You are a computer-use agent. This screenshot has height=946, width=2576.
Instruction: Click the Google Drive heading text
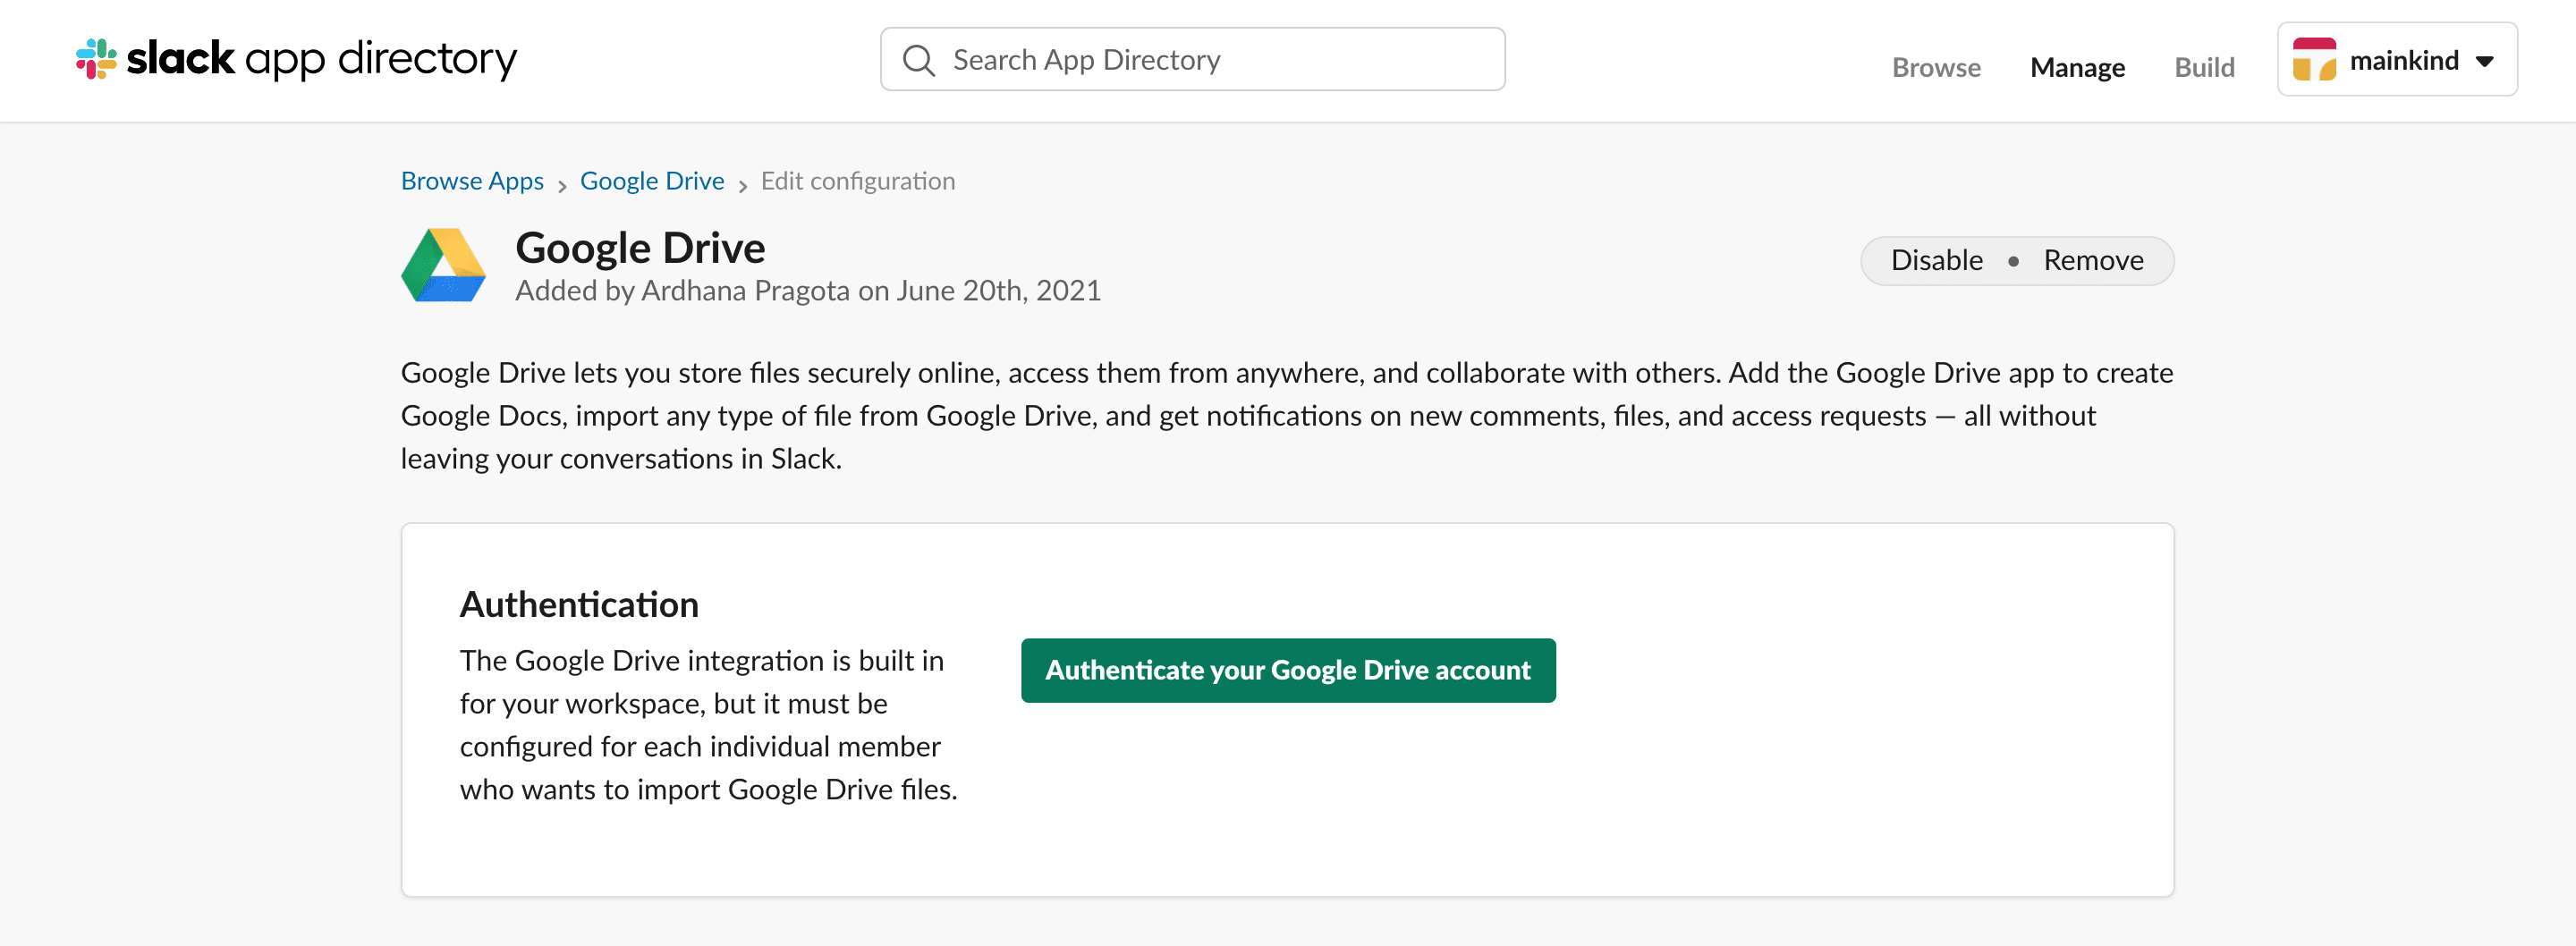coord(640,247)
